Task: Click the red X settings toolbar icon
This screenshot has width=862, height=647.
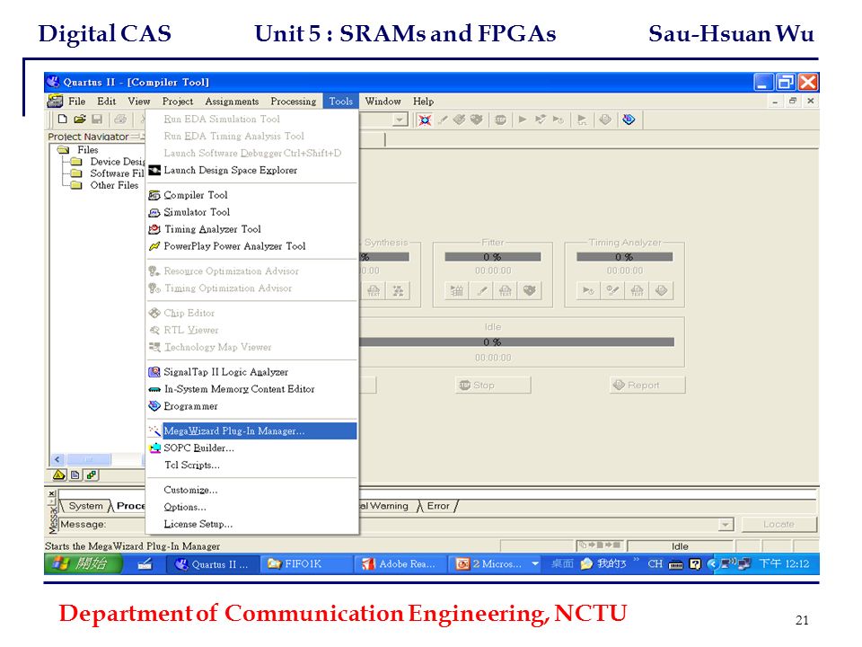Action: (x=425, y=120)
